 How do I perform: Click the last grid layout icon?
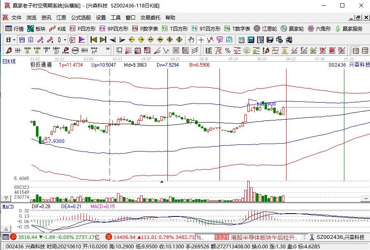[x=365, y=50]
